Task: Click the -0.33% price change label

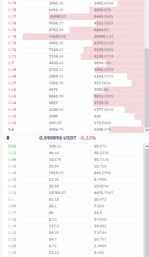Action: tap(87, 138)
